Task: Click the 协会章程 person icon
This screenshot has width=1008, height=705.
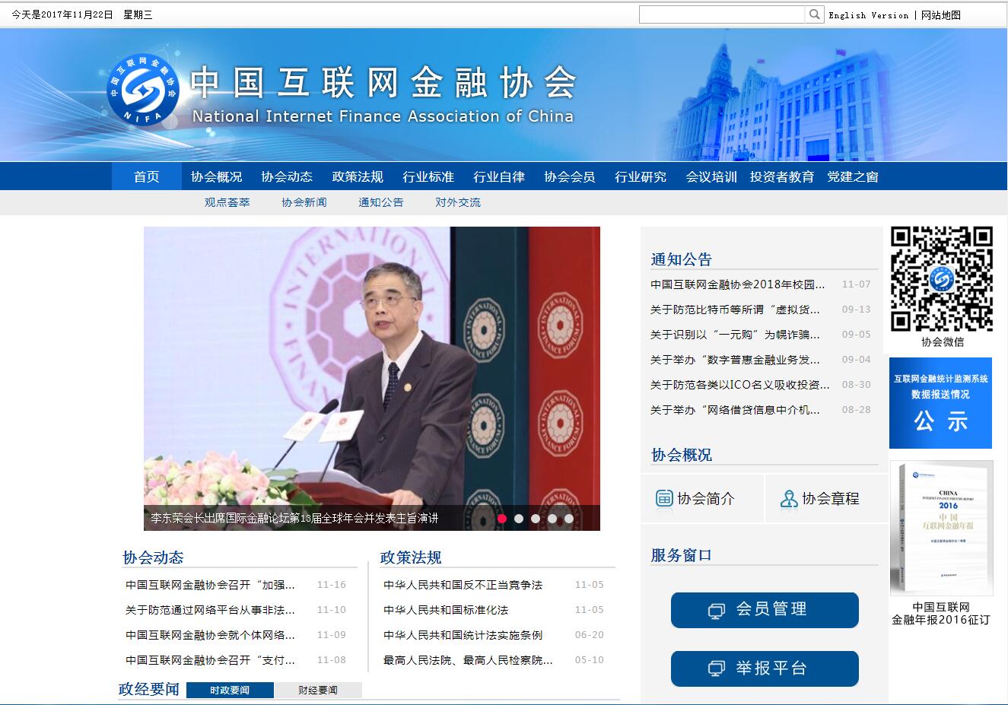Action: tap(789, 499)
